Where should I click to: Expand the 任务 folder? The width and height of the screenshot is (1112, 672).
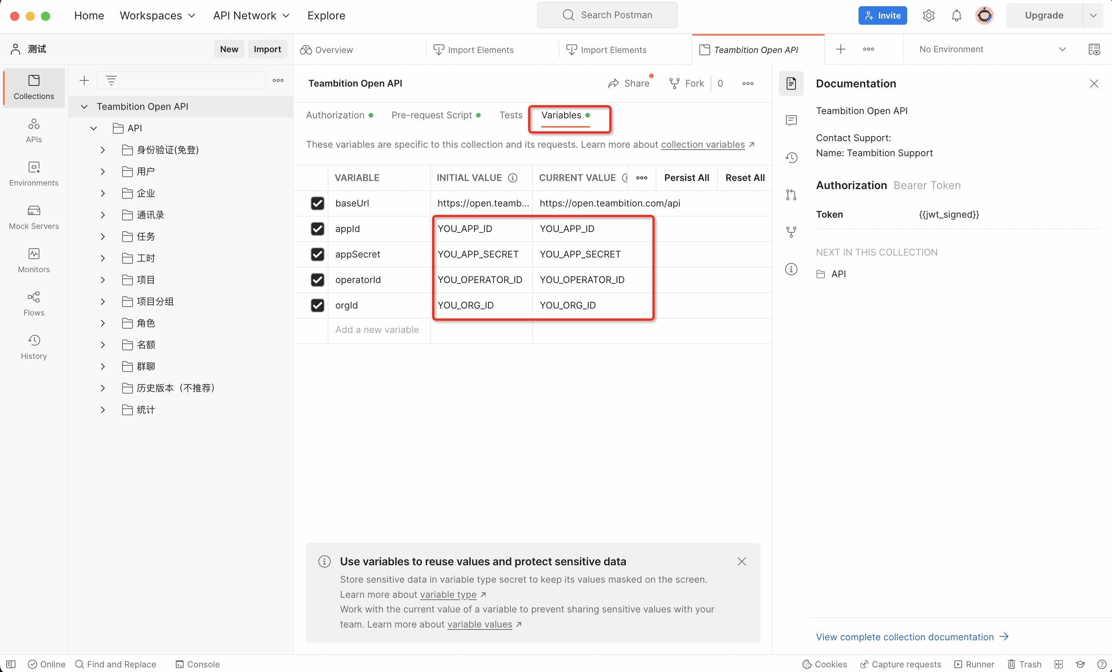pyautogui.click(x=103, y=237)
